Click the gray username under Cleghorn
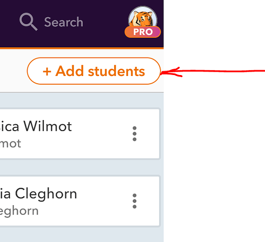This screenshot has width=265, height=242. click(x=19, y=212)
